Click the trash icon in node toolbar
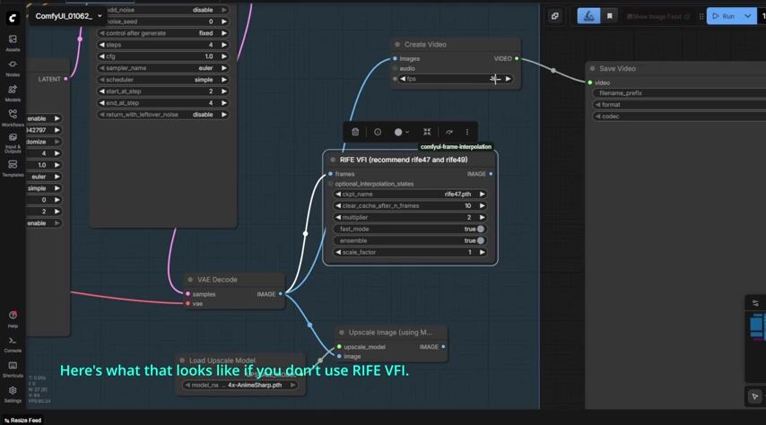 click(x=355, y=132)
